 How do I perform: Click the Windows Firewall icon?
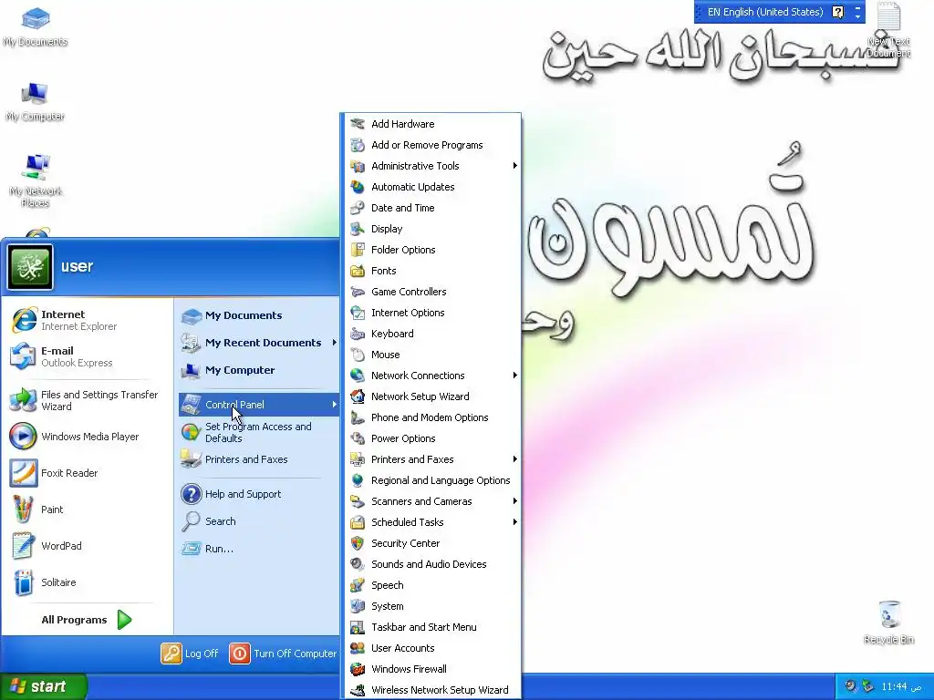tap(358, 669)
